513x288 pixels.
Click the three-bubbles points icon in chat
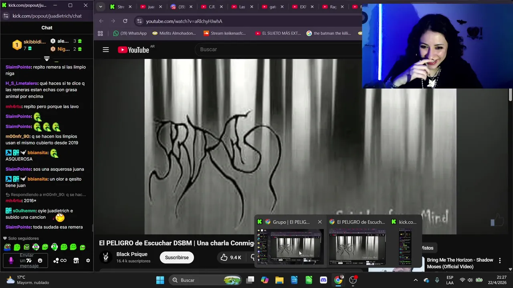(56, 260)
